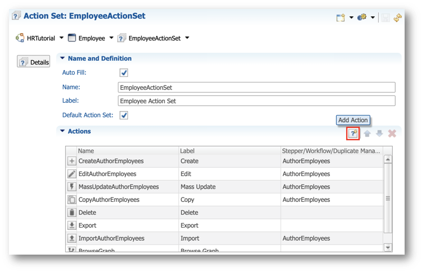This screenshot has height=272, width=422.
Task: Click the new item icon in header toolbar
Action: pos(341,18)
